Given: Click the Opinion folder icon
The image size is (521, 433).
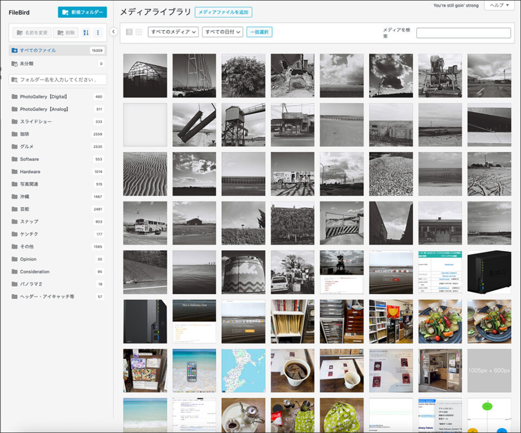Looking at the screenshot, I should [x=14, y=259].
